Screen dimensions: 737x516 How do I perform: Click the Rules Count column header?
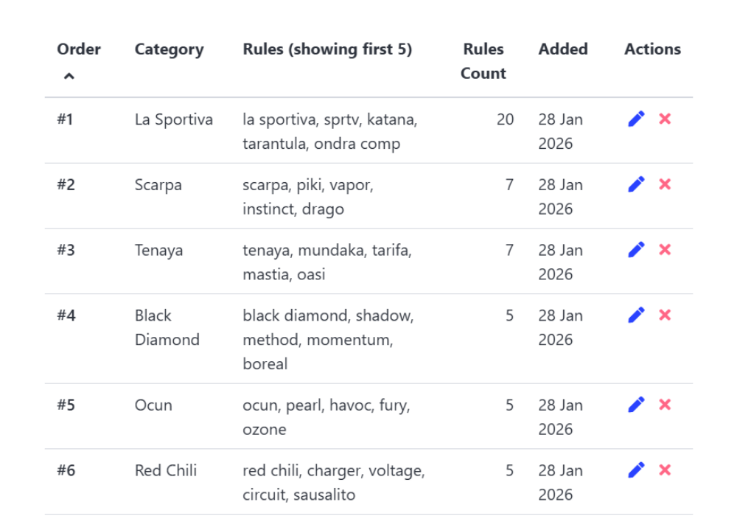click(x=483, y=61)
